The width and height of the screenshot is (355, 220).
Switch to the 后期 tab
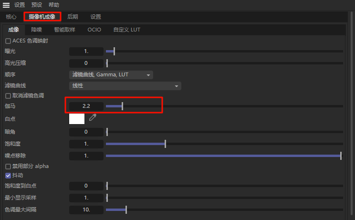[x=73, y=17]
